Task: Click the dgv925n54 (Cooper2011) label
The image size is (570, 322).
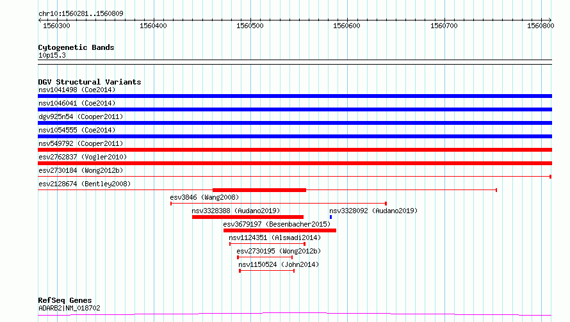Action: click(81, 117)
